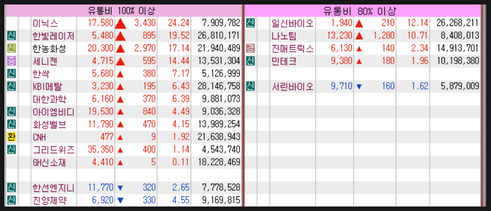Click the price 35,350 for 그리드위즈
This screenshot has width=491, height=211.
100,150
